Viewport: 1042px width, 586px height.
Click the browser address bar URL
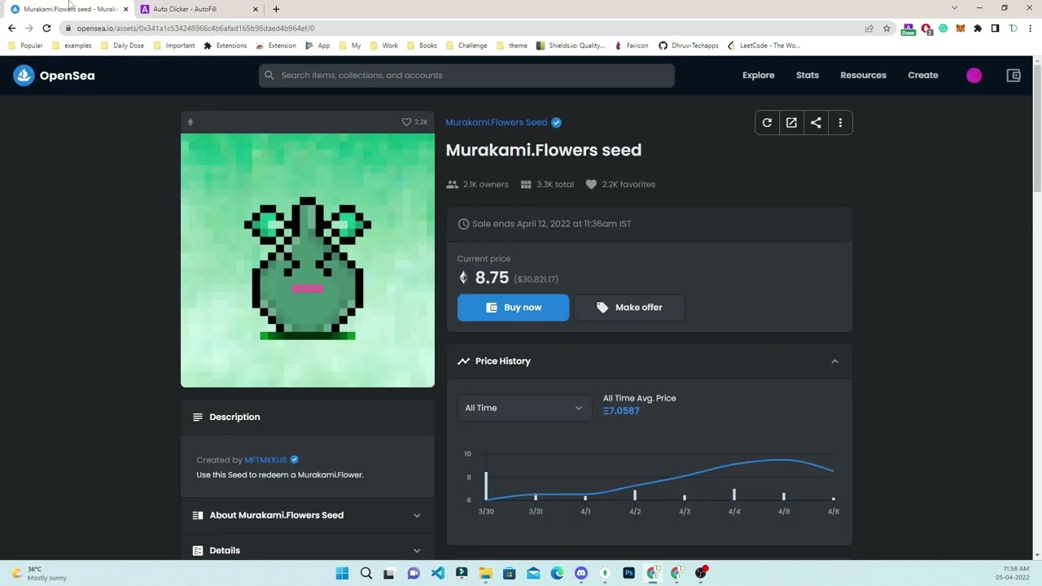(195, 28)
